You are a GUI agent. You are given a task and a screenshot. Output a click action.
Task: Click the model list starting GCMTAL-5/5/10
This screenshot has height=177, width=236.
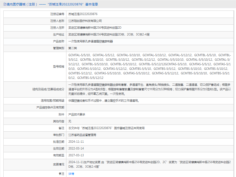click(x=150, y=66)
